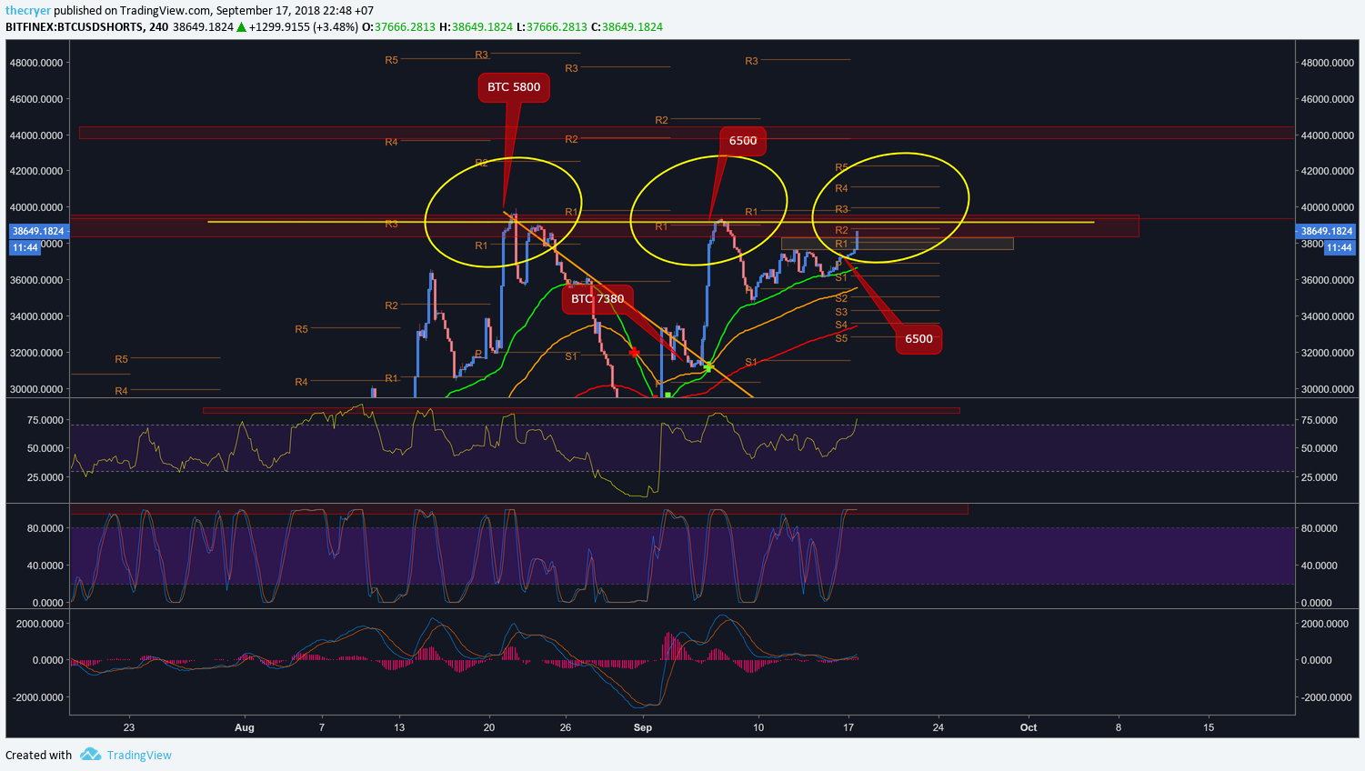Click the 20 date on time axis
Screen dimensions: 1365x771
(x=489, y=727)
